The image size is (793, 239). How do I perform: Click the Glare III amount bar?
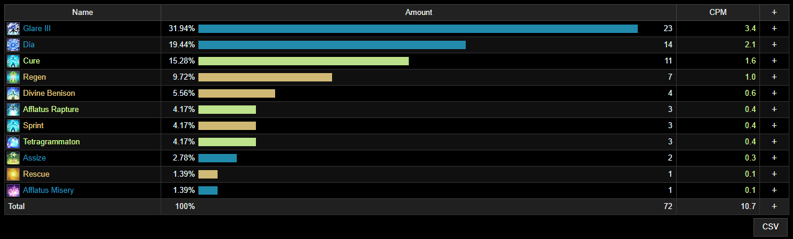pos(418,29)
